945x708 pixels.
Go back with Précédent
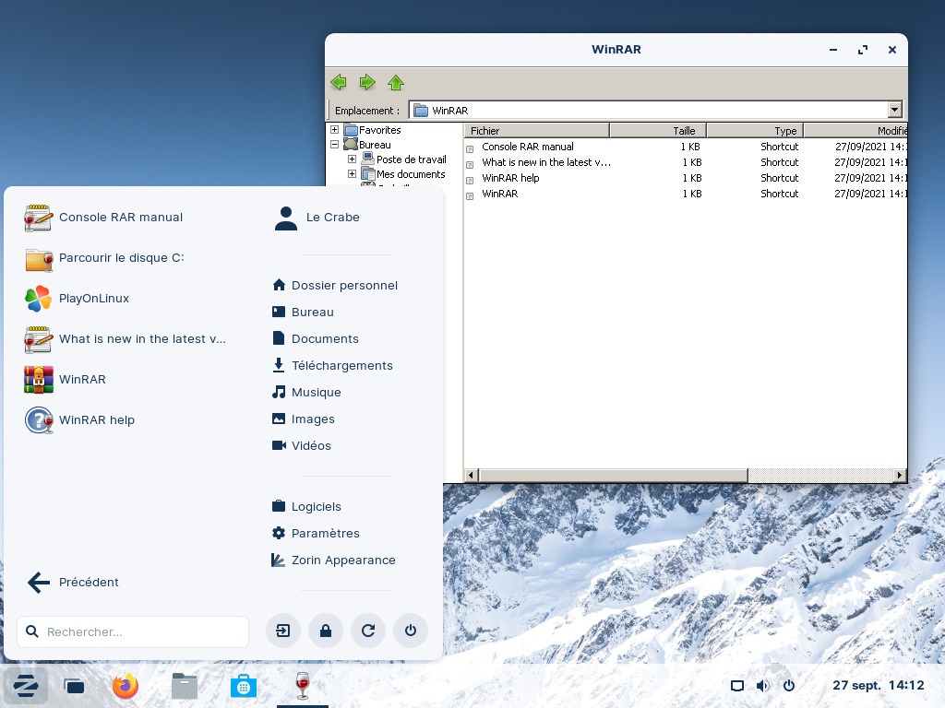(73, 583)
